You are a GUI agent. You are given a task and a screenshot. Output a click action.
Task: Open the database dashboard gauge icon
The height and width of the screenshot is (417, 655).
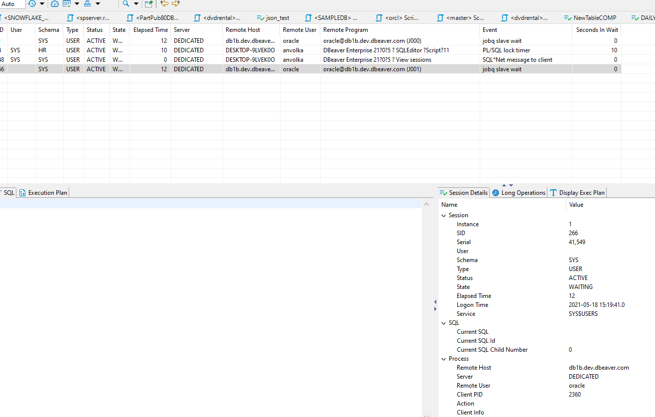click(54, 4)
